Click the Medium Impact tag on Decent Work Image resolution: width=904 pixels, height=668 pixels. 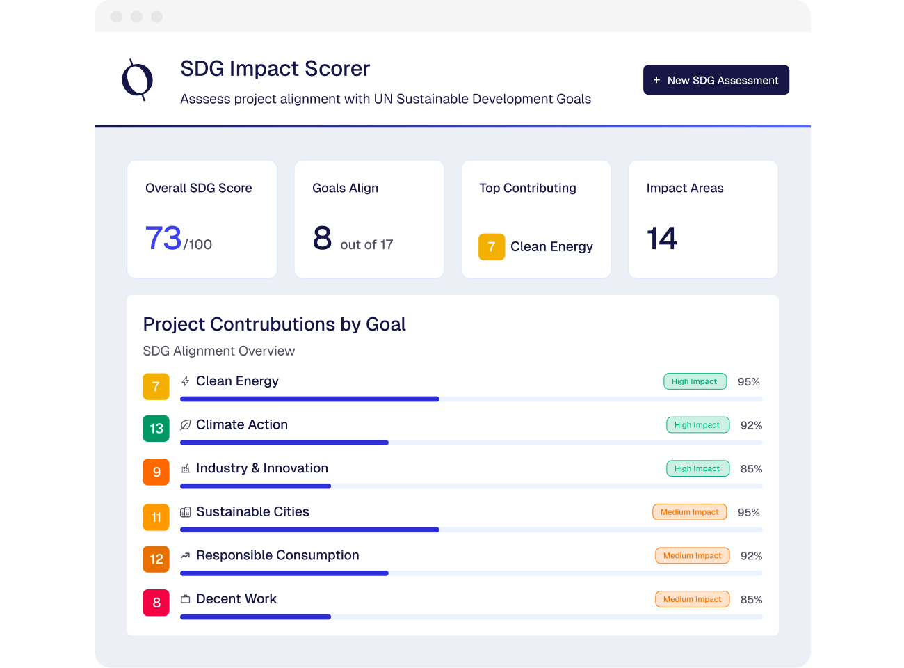[692, 599]
